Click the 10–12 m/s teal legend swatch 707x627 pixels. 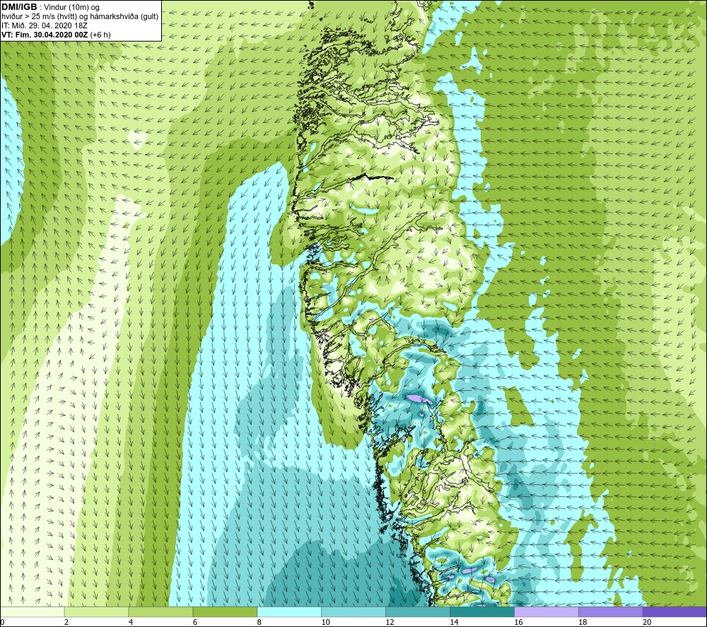(353, 611)
